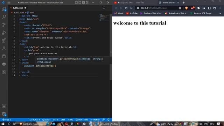
Task: Reload the browser page
Action: [126, 8]
